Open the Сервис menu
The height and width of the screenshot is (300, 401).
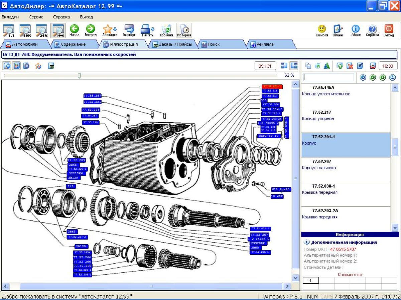click(x=36, y=17)
